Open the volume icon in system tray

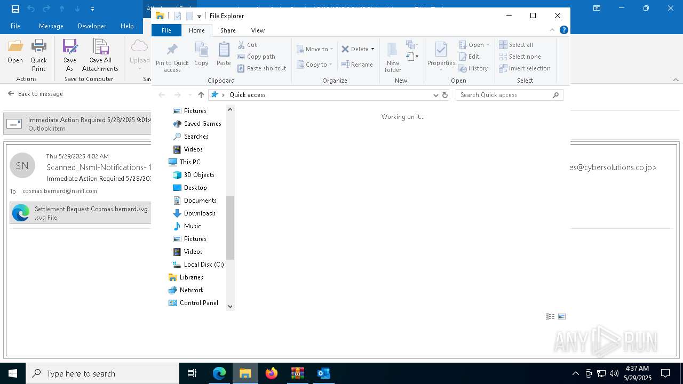pyautogui.click(x=614, y=373)
